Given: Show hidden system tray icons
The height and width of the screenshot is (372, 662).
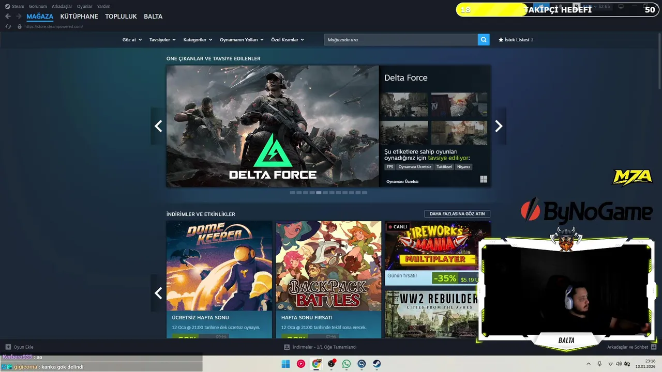Looking at the screenshot, I should point(588,364).
